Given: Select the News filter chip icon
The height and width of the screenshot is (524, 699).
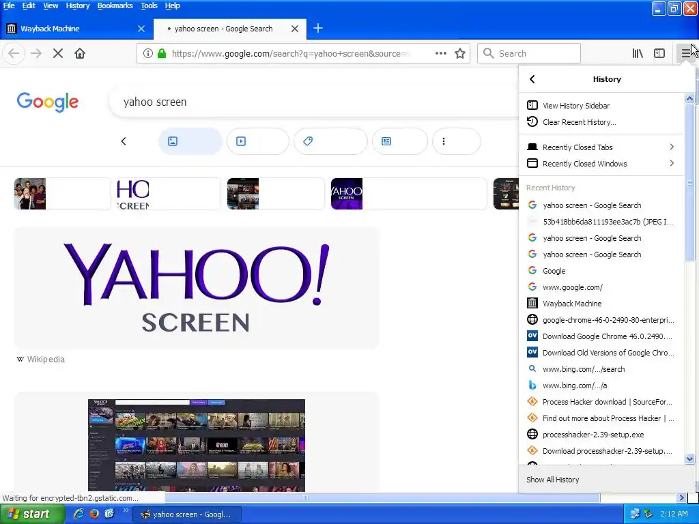Looking at the screenshot, I should (x=386, y=141).
